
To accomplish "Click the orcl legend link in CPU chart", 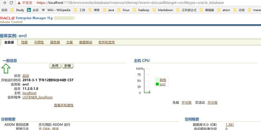I will (x=162, y=84).
